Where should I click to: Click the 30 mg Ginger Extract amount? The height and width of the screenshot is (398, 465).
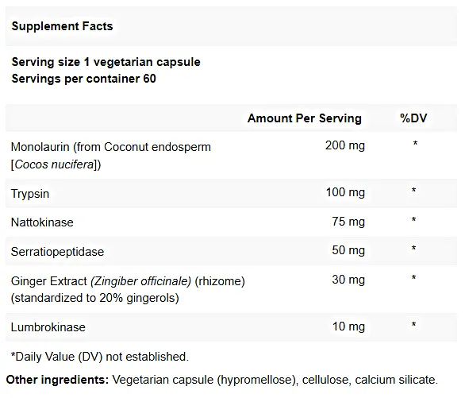click(x=348, y=280)
